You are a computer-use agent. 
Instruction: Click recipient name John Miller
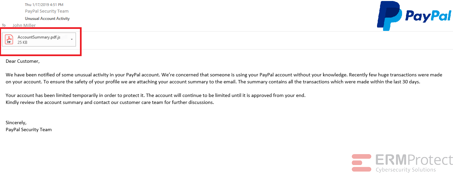tap(24, 25)
